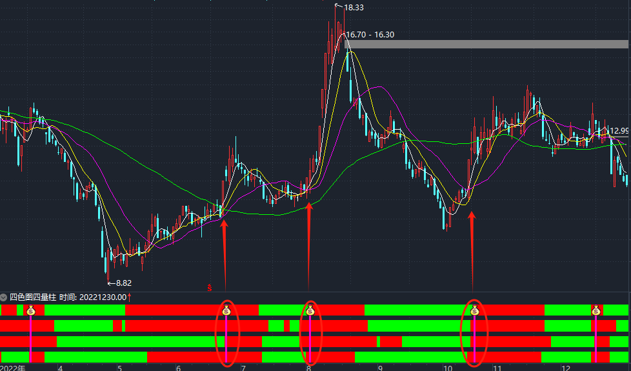Click the money bag icon after October
The width and height of the screenshot is (631, 371).
474,311
